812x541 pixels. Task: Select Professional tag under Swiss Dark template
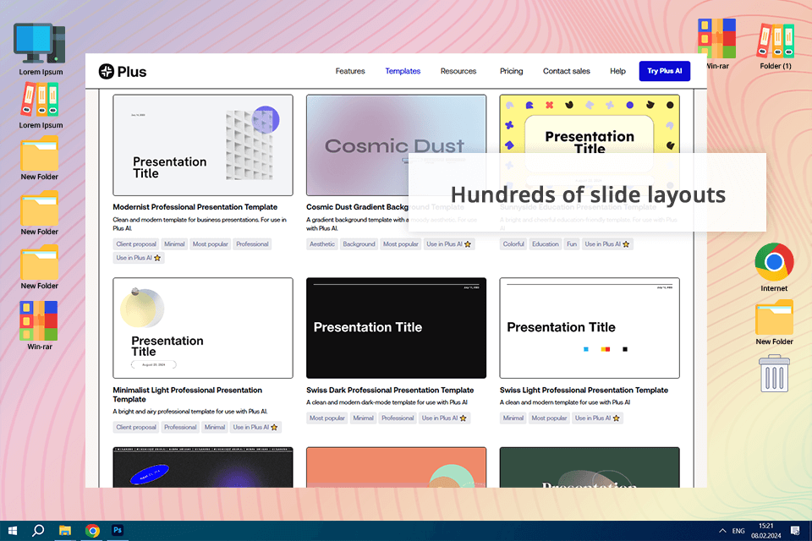pos(398,418)
